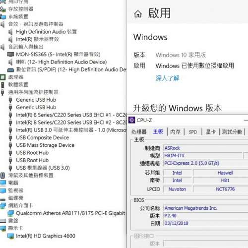This screenshot has height=248, width=248.
Task: Click icon of 系統裝置 category
Action: 3,16
